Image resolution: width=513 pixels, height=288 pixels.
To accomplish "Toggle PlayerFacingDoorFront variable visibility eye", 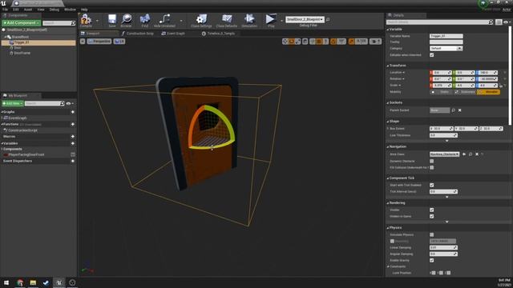I will [x=73, y=154].
